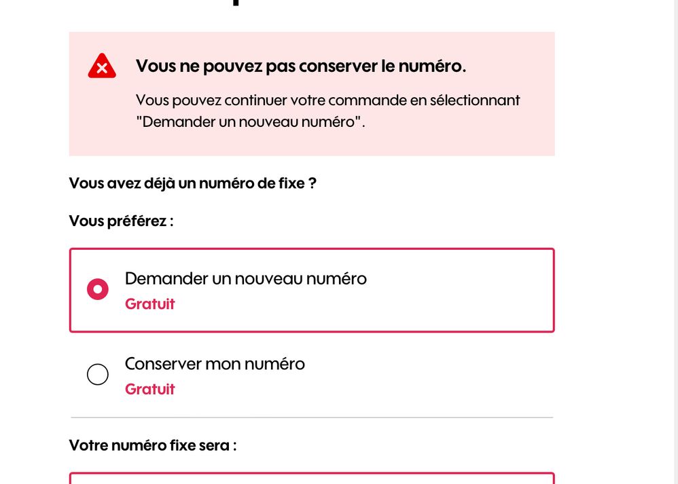Click the red error triangle icon
The width and height of the screenshot is (678, 484).
coord(102,66)
